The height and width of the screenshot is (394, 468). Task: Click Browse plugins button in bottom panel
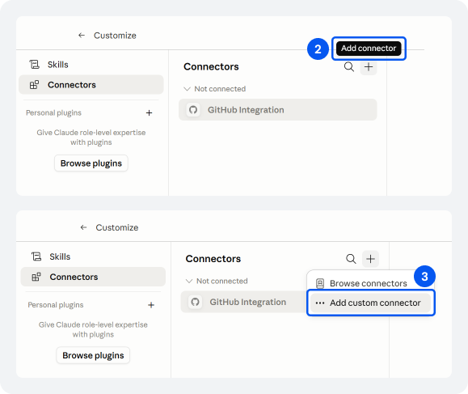(93, 355)
